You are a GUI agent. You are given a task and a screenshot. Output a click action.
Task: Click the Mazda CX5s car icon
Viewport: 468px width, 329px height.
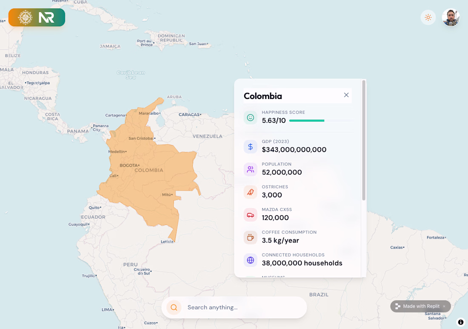[x=251, y=215]
